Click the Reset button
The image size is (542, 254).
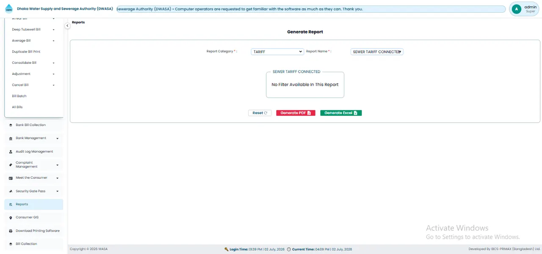click(x=260, y=113)
